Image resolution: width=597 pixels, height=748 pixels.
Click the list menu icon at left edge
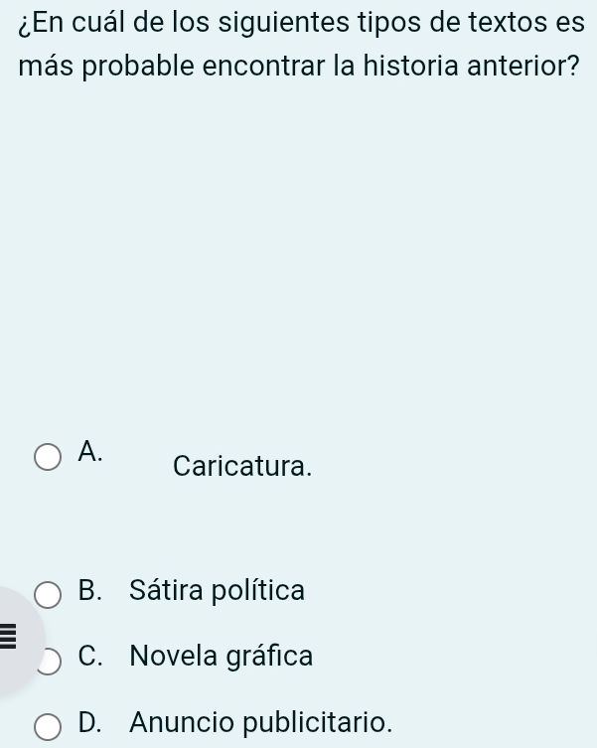pyautogui.click(x=7, y=632)
